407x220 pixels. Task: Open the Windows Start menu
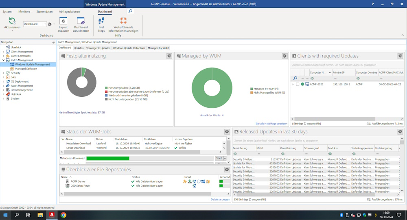pos(5,215)
